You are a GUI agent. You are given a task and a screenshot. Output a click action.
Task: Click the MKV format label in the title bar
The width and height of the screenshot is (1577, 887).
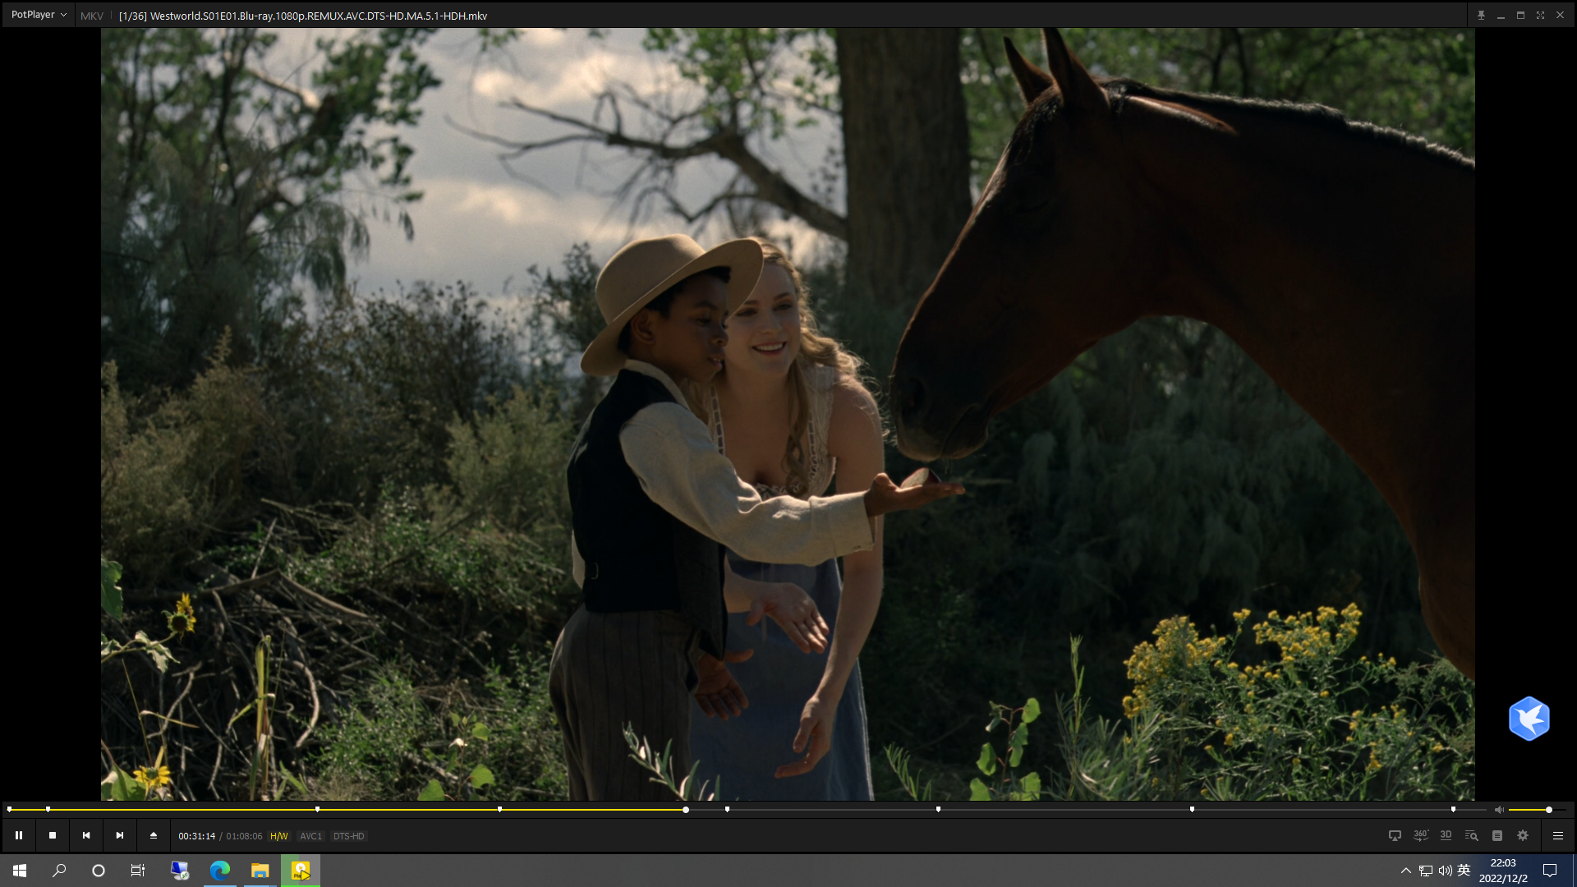click(91, 16)
